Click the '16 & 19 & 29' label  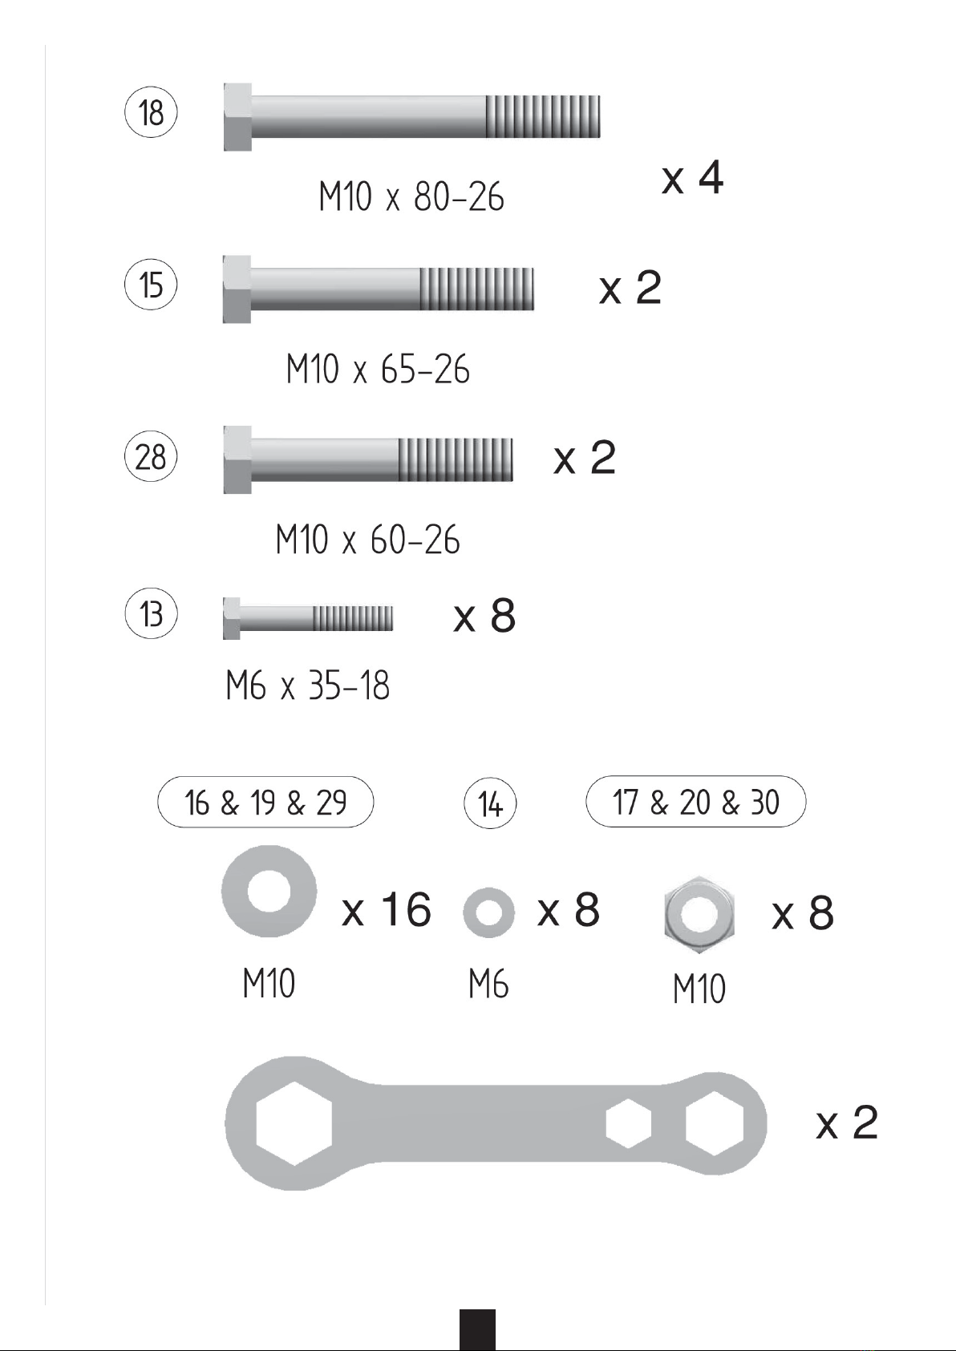coord(265,802)
